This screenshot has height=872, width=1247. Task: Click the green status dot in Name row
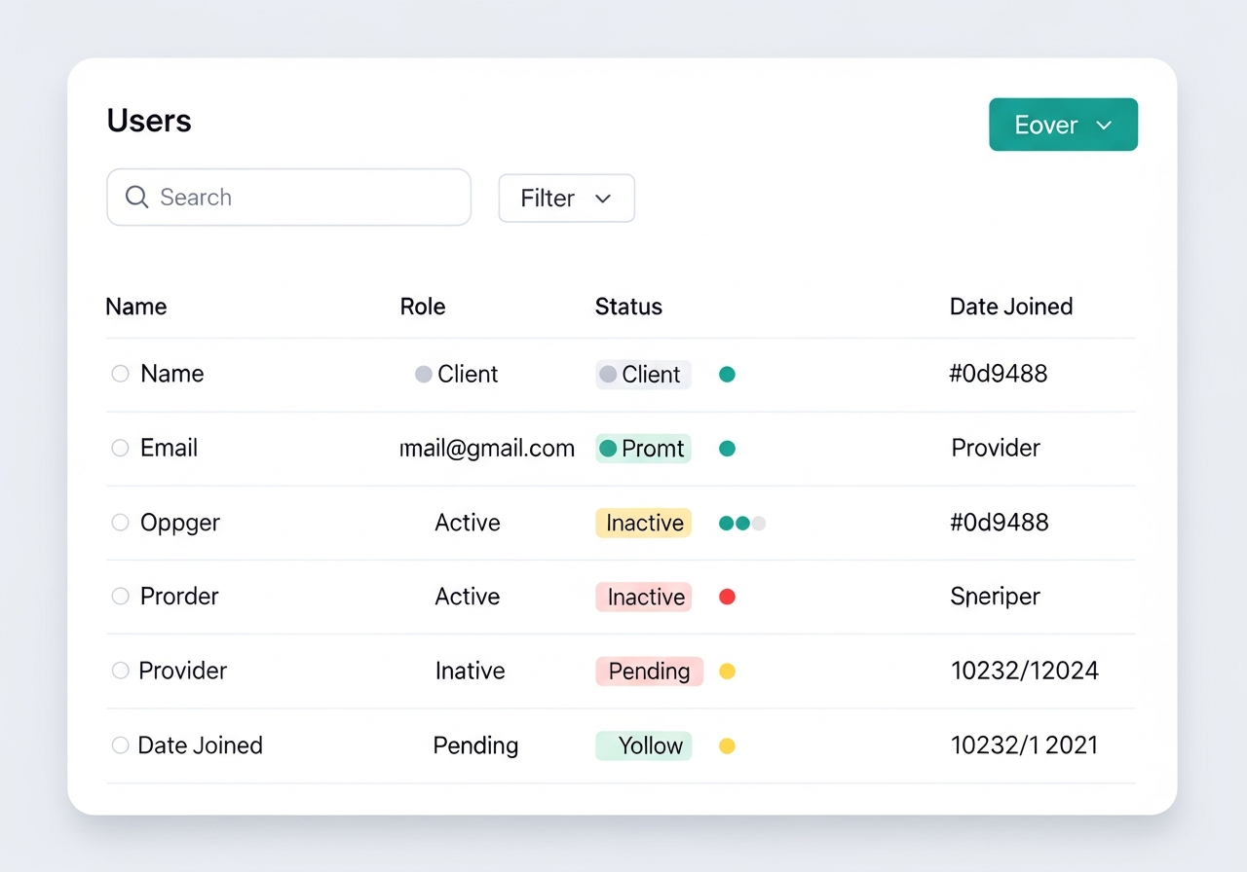pyautogui.click(x=727, y=374)
